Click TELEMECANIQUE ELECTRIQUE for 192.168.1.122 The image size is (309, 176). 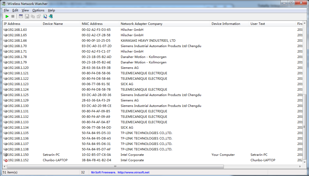(144, 79)
